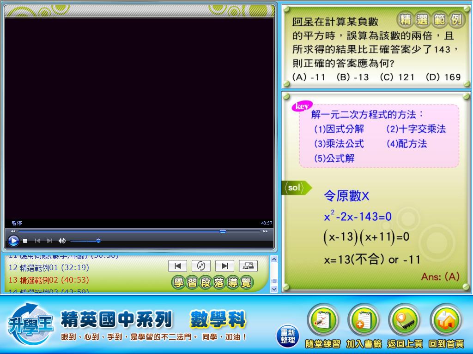This screenshot has width=473, height=354.
Task: Click the volume slider handle
Action: (x=98, y=241)
